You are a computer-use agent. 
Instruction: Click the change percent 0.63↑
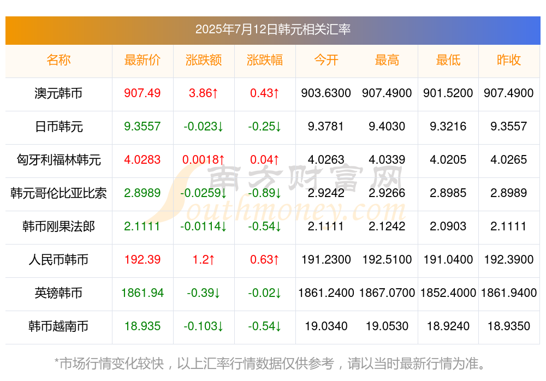(265, 259)
